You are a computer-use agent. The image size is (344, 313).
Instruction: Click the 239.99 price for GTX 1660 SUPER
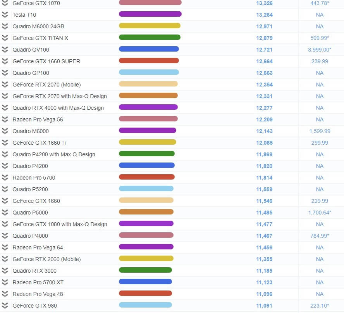pyautogui.click(x=320, y=61)
